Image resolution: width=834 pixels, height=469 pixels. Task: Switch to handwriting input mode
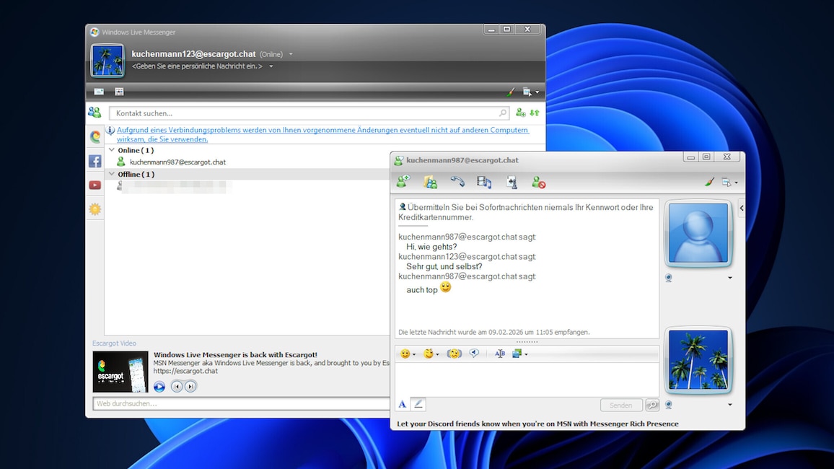(x=418, y=404)
